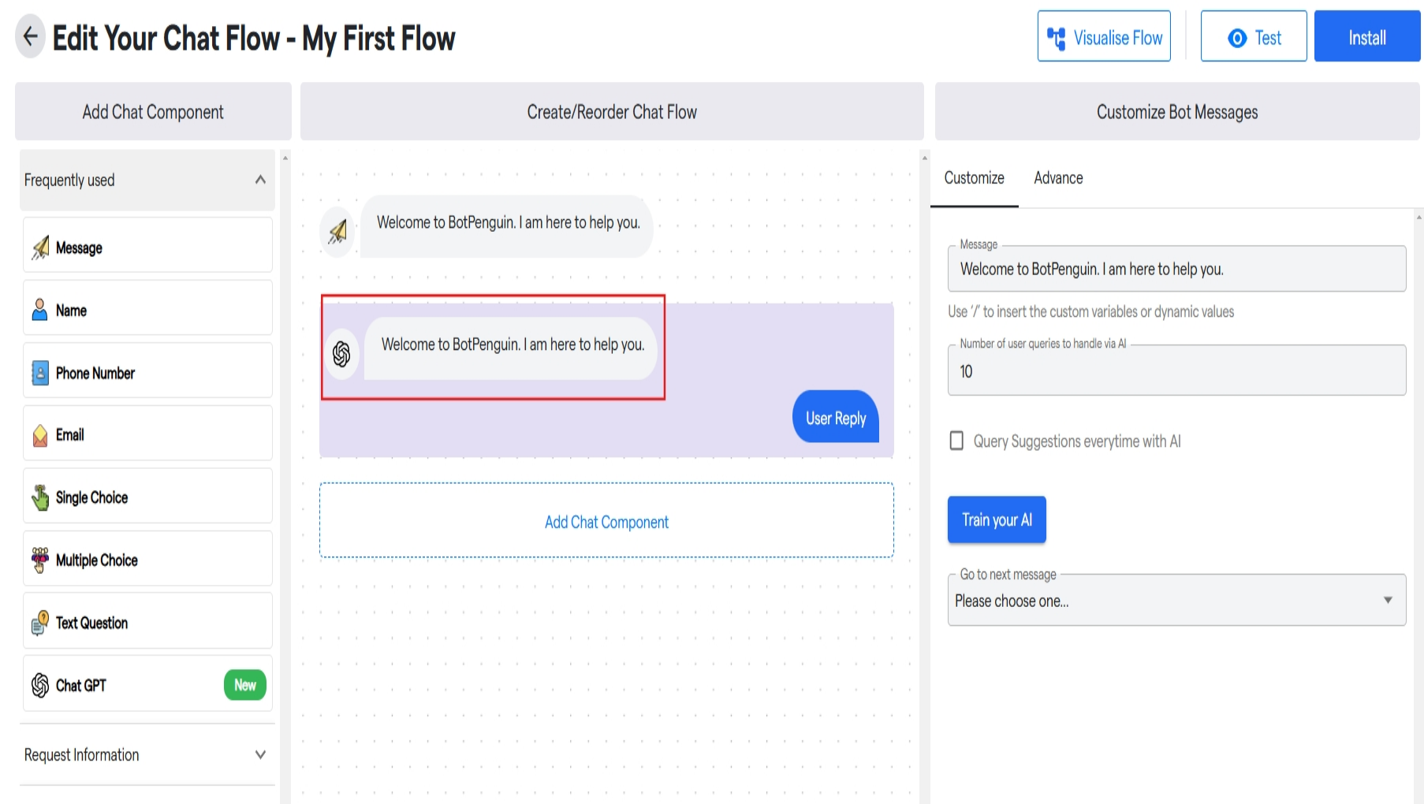Click the question icon beside Text Question

pyautogui.click(x=40, y=623)
